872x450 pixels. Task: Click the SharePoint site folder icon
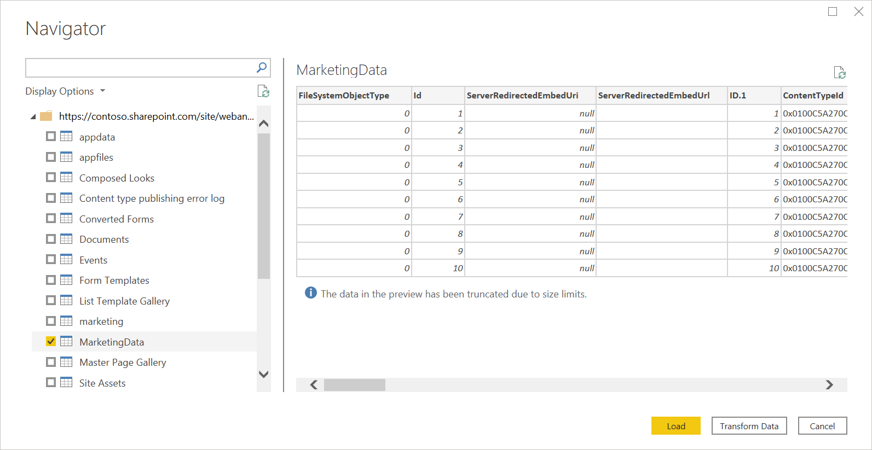click(x=47, y=116)
